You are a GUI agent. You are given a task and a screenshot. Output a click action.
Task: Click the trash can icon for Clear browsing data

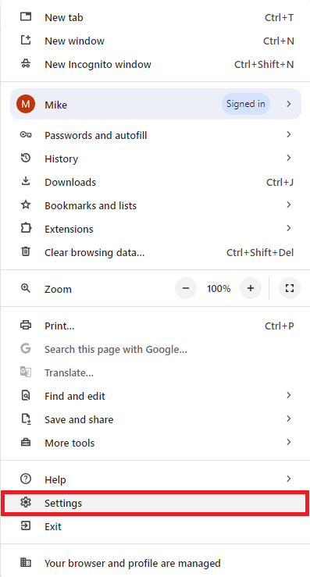click(26, 252)
